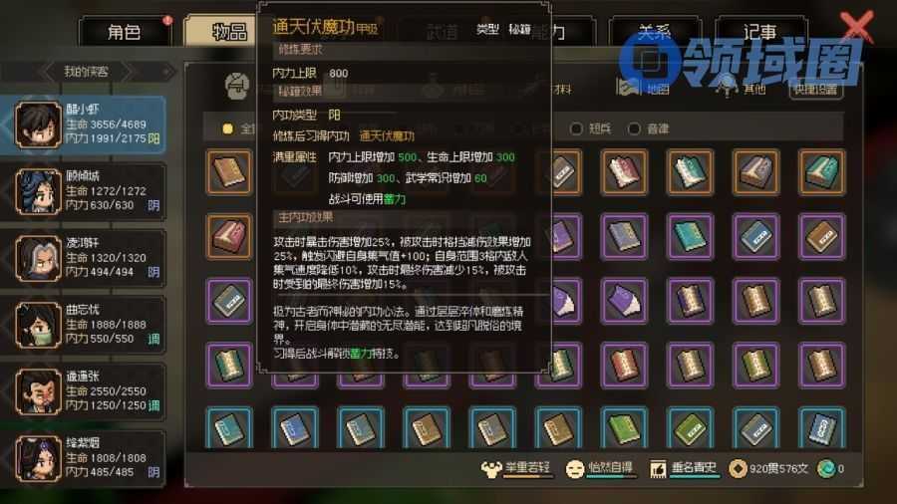Click the 怡然自得 mood face icon
The width and height of the screenshot is (897, 504).
click(x=574, y=469)
